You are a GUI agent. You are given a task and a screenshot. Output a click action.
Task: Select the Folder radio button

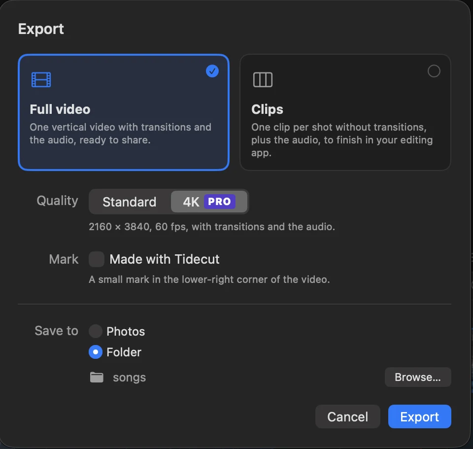95,352
